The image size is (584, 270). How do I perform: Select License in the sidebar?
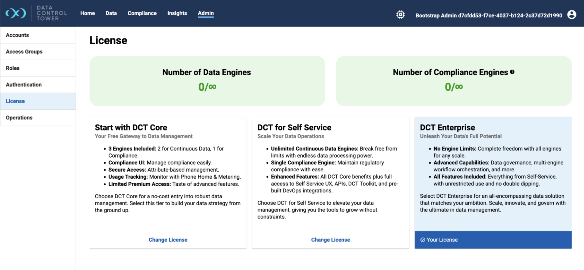coord(15,101)
